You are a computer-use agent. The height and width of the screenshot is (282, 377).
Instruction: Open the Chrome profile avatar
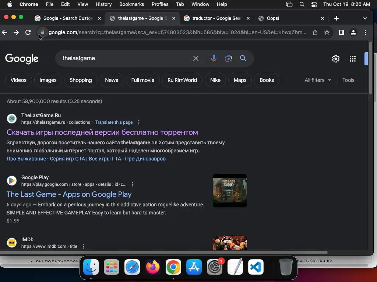(x=353, y=32)
